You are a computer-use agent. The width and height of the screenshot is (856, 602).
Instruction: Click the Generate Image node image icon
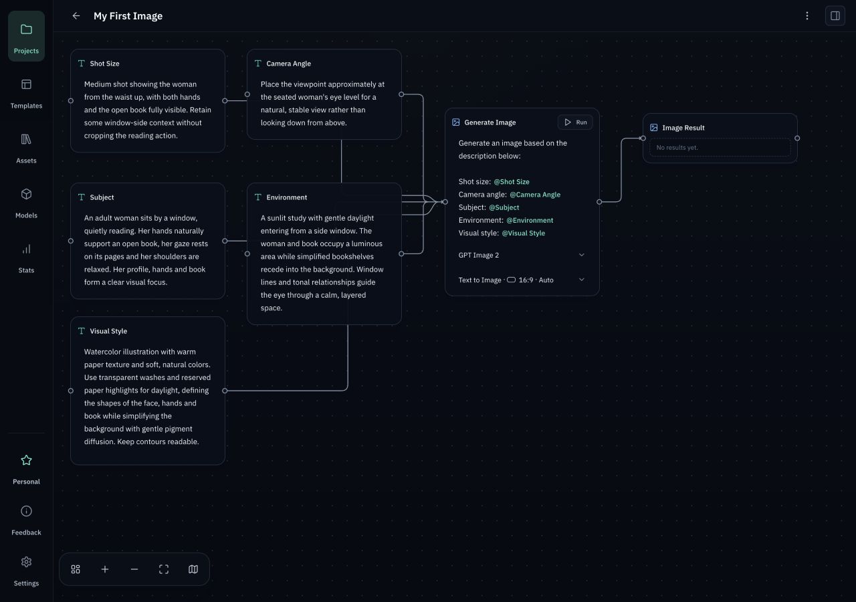pos(456,122)
